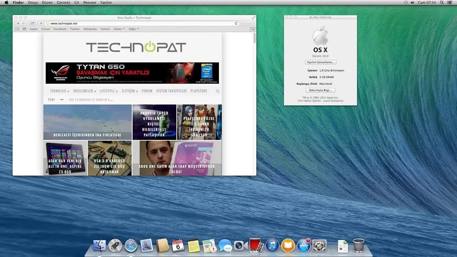The width and height of the screenshot is (457, 257).
Task: Expand İLETİŞİM site menu
Action: click(x=130, y=91)
